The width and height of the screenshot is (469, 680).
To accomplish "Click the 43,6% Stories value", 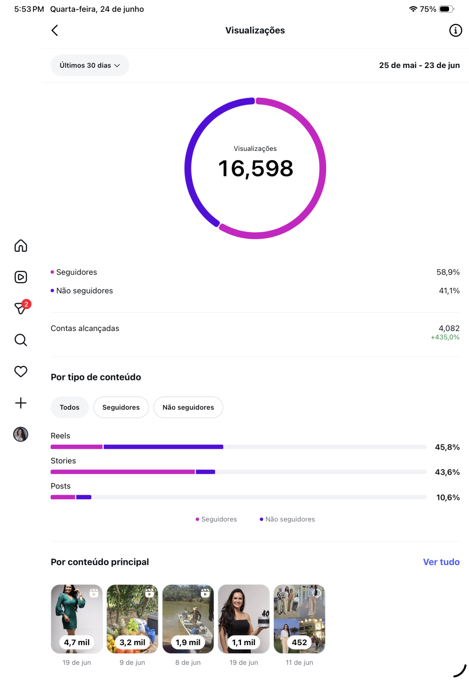I will pyautogui.click(x=447, y=472).
